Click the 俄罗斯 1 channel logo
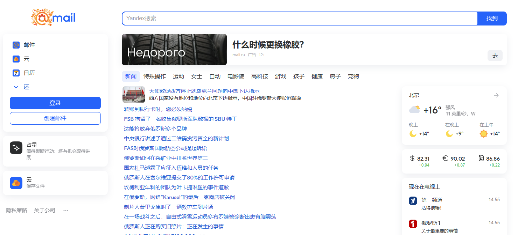 [x=413, y=223]
